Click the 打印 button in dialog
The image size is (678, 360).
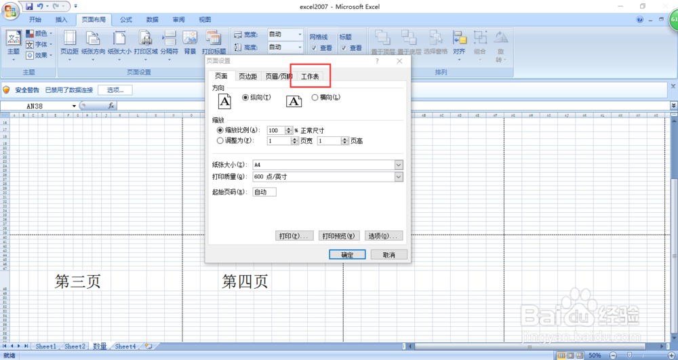click(x=294, y=236)
